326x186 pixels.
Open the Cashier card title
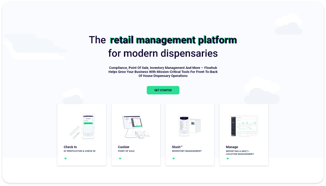click(x=124, y=147)
